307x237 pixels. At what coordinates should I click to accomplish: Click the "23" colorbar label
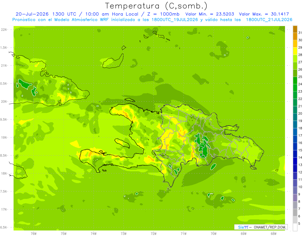coord(300,92)
